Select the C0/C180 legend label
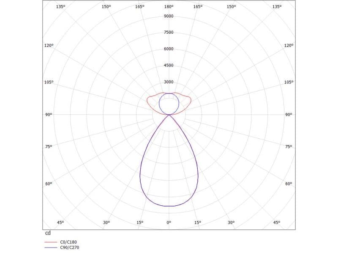The height and width of the screenshot is (253, 338). pyautogui.click(x=69, y=242)
